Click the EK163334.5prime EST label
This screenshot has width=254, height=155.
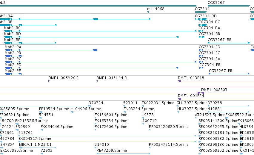(111, 121)
